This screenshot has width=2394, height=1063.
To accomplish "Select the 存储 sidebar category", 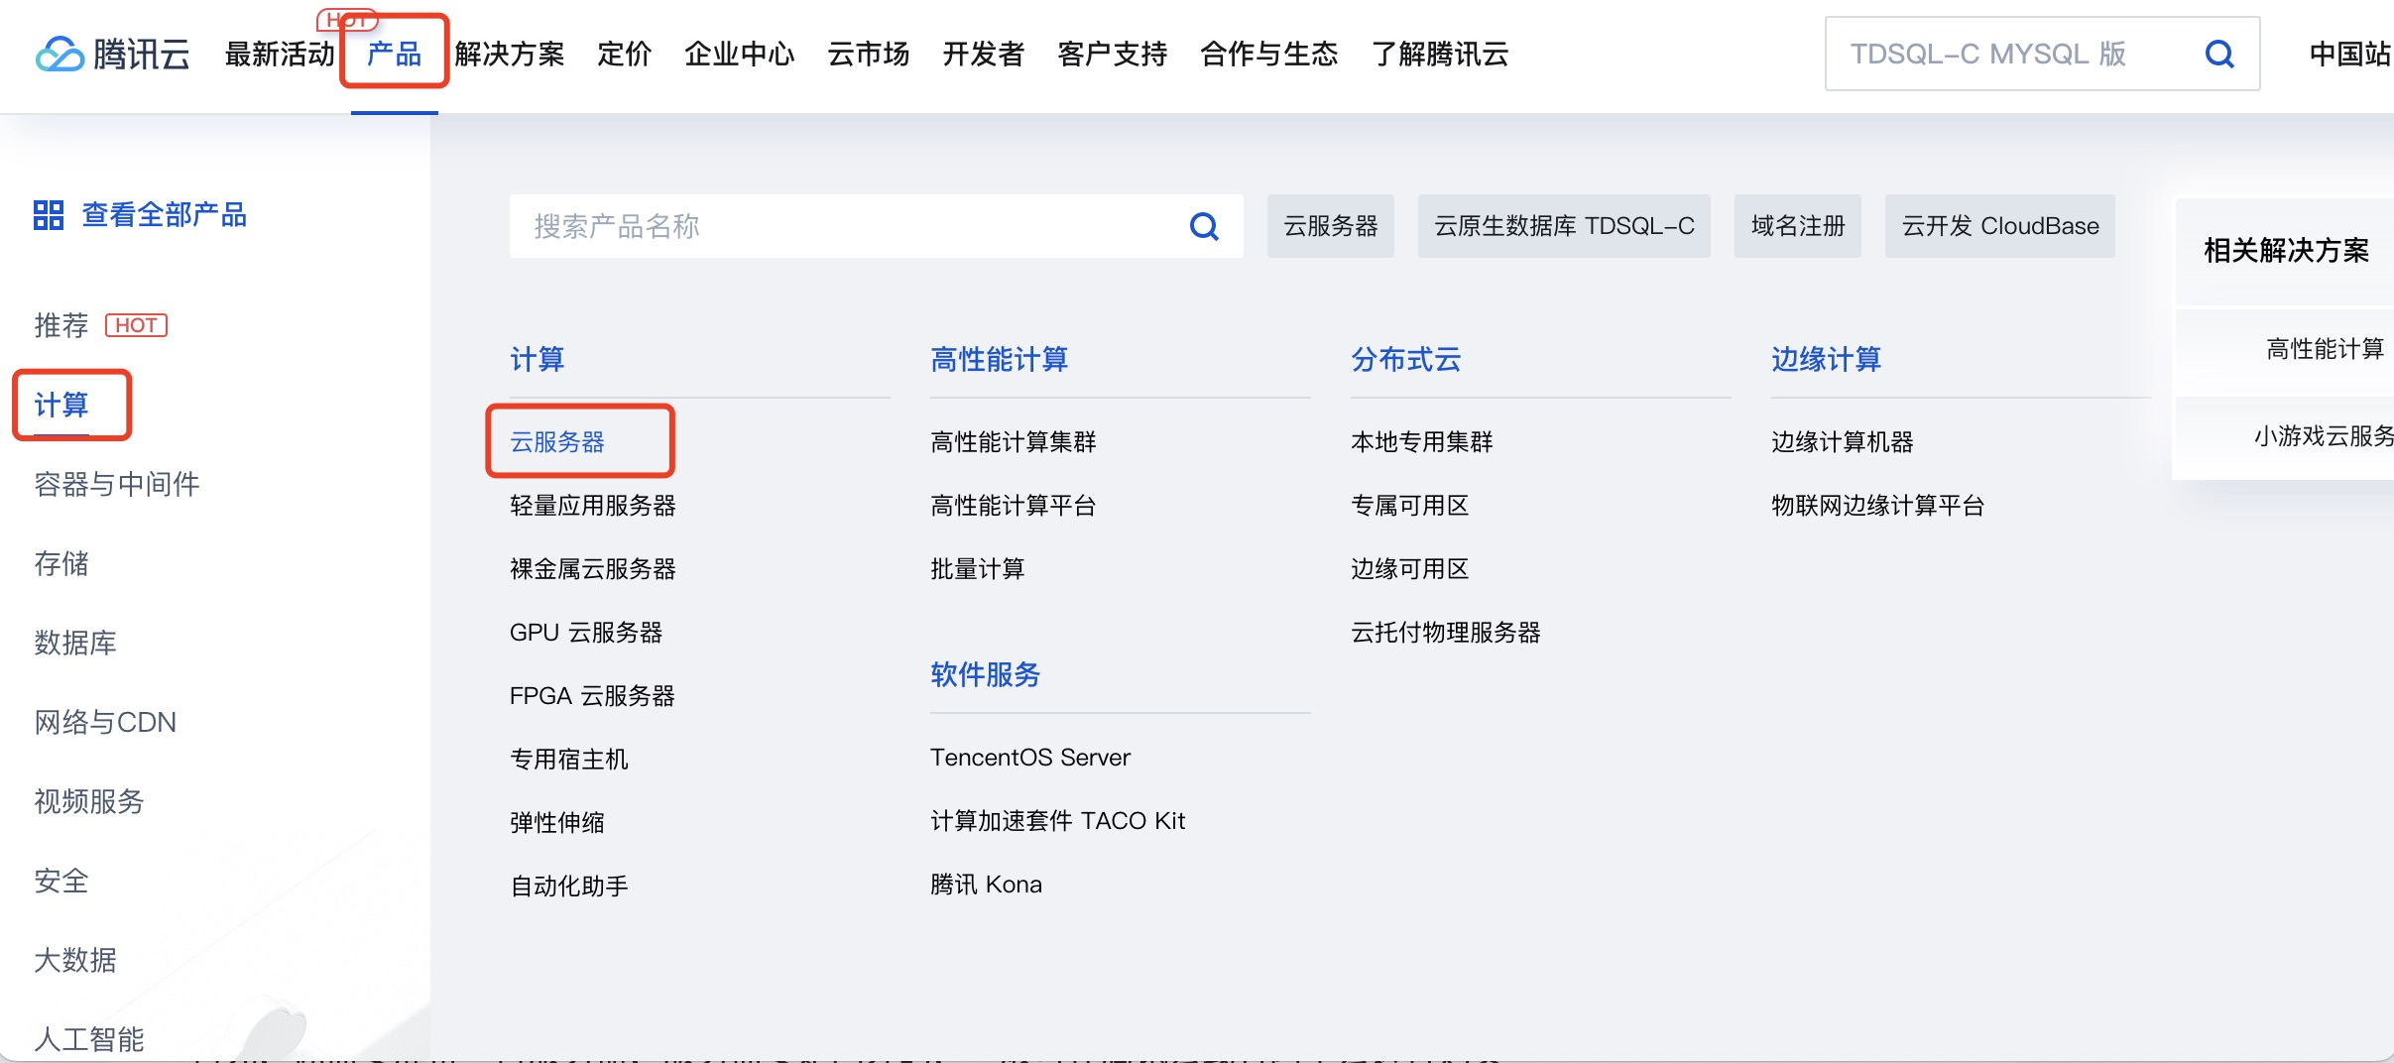I will tap(61, 563).
